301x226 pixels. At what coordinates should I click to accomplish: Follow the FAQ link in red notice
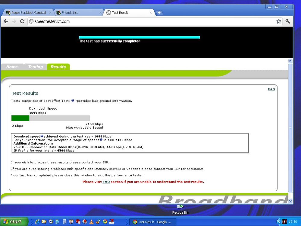106,182
